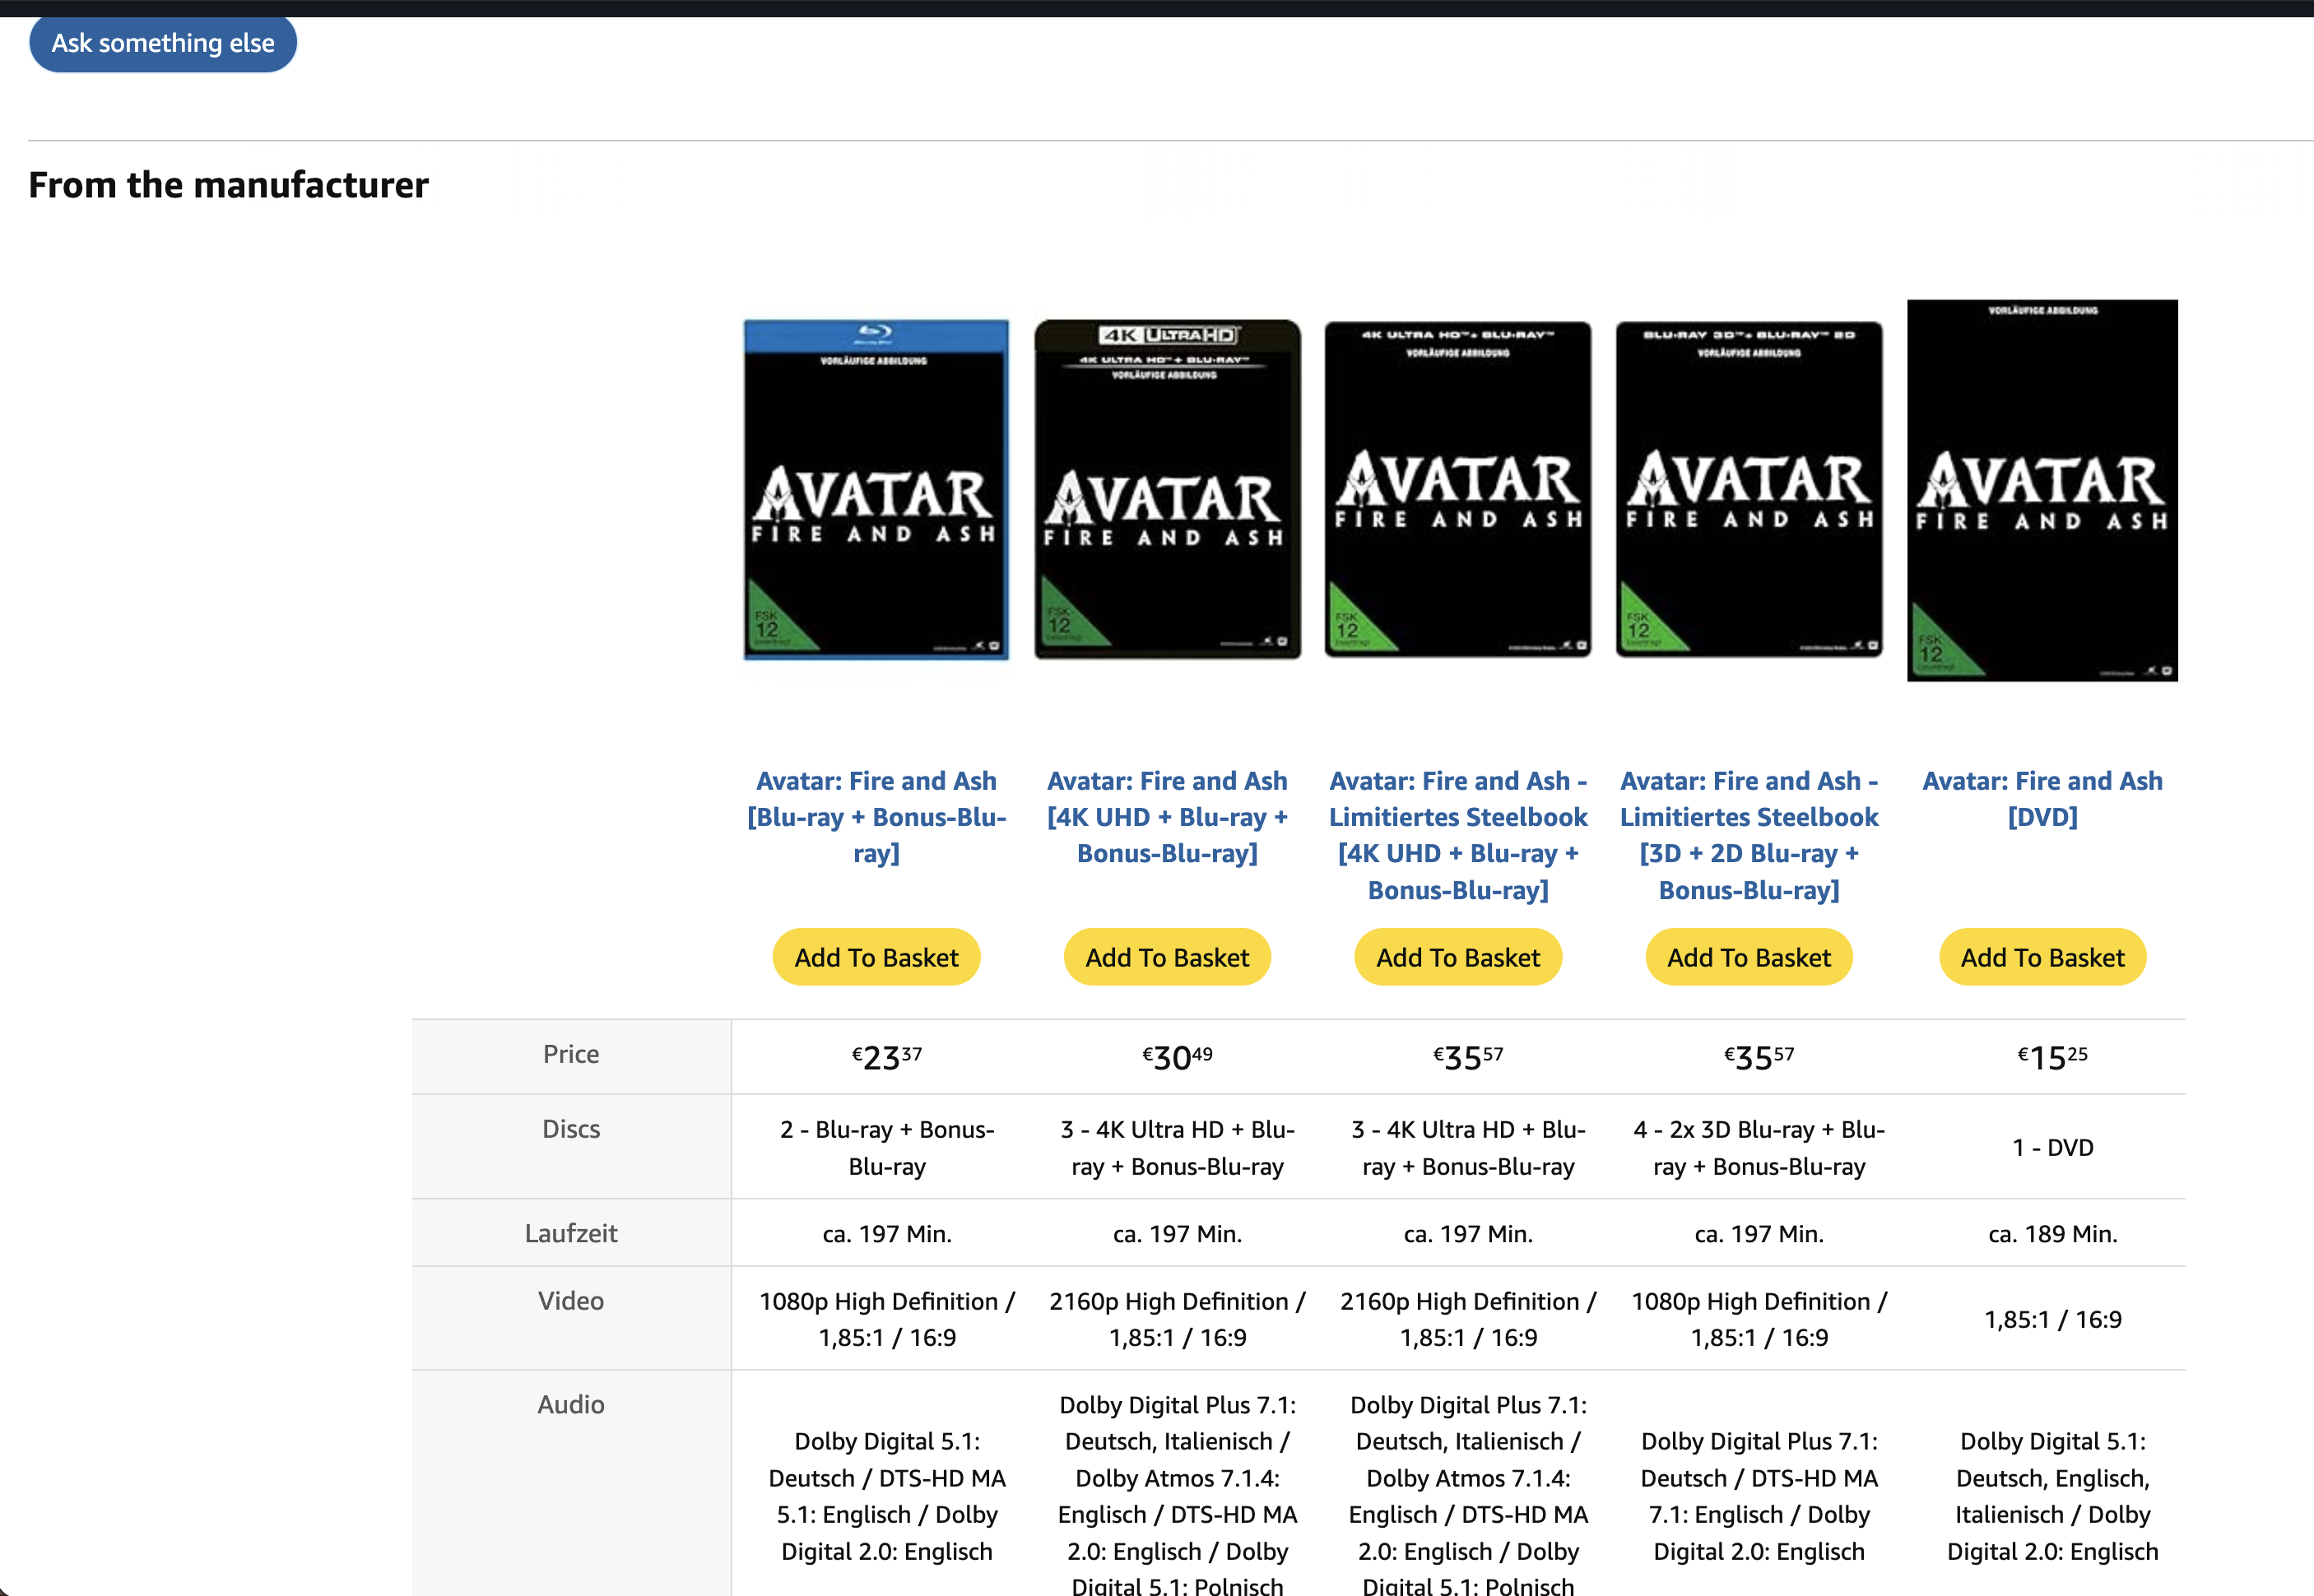Add the 3D + 2D Steelbook to basket
2314x1596 pixels.
click(1749, 957)
